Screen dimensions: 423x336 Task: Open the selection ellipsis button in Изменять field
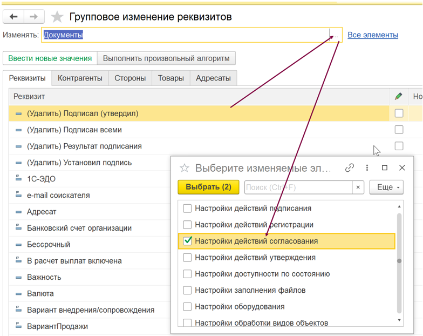(x=335, y=35)
